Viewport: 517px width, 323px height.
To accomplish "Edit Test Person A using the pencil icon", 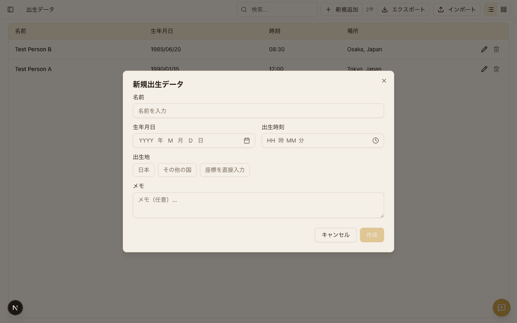I will tap(484, 69).
